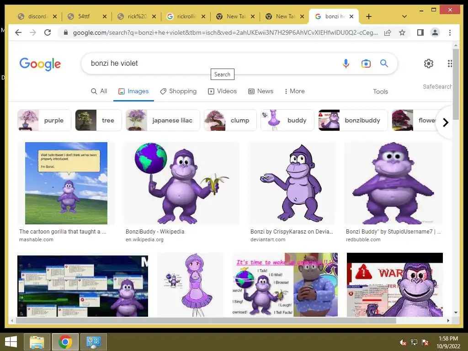Open the Control Panel taskbar icon
The image size is (468, 351).
(93, 342)
